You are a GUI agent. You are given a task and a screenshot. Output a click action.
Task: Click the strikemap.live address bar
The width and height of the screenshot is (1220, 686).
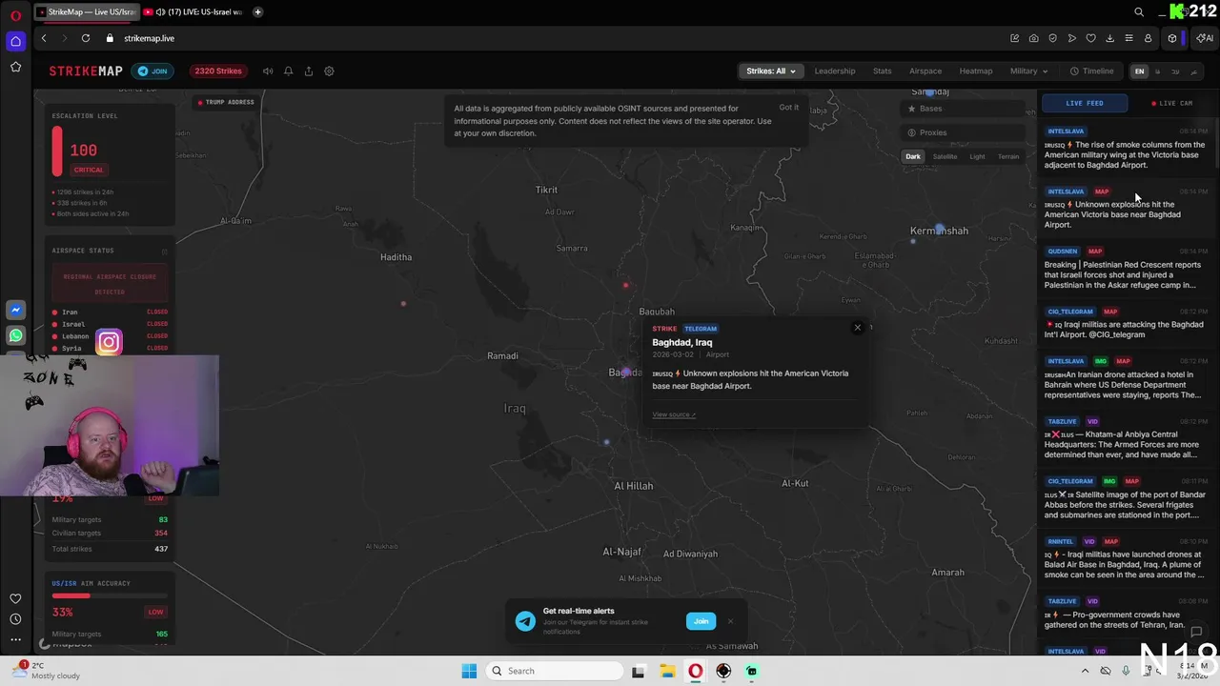coord(149,38)
